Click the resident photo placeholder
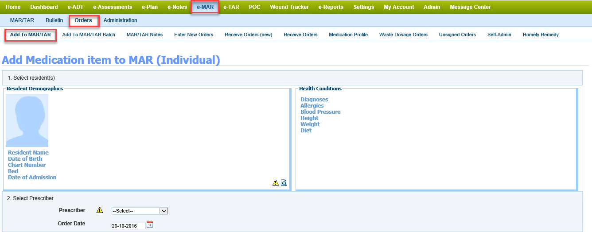Viewport: 592px width, 232px height. click(x=27, y=120)
